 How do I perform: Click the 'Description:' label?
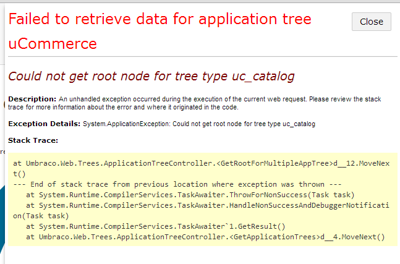(32, 99)
